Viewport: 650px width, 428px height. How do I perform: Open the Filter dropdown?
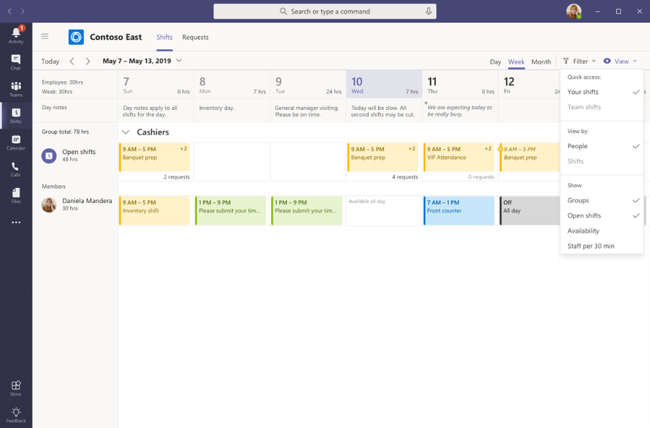pyautogui.click(x=580, y=61)
